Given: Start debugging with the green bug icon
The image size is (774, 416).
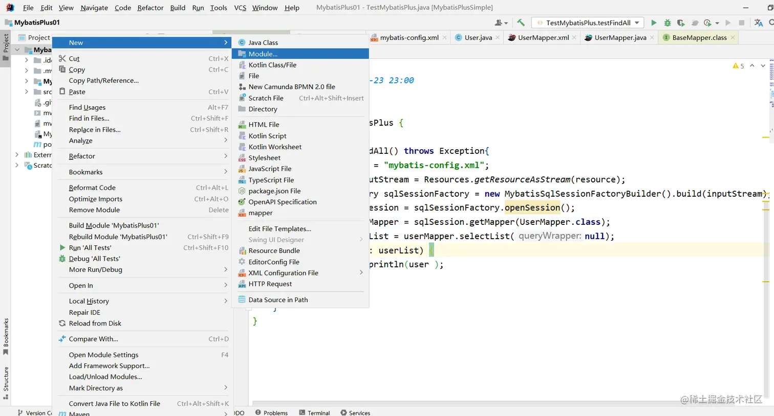Looking at the screenshot, I should pos(667,22).
